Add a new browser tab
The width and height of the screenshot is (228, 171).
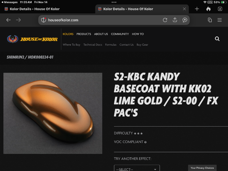pos(197,9)
